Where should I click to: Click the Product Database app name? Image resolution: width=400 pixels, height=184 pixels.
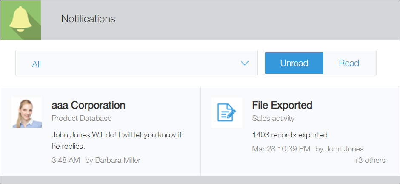[81, 118]
